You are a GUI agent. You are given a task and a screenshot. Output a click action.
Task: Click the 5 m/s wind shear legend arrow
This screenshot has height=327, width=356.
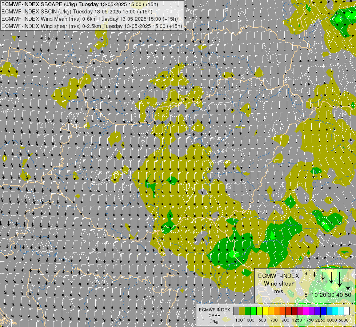tap(306, 274)
